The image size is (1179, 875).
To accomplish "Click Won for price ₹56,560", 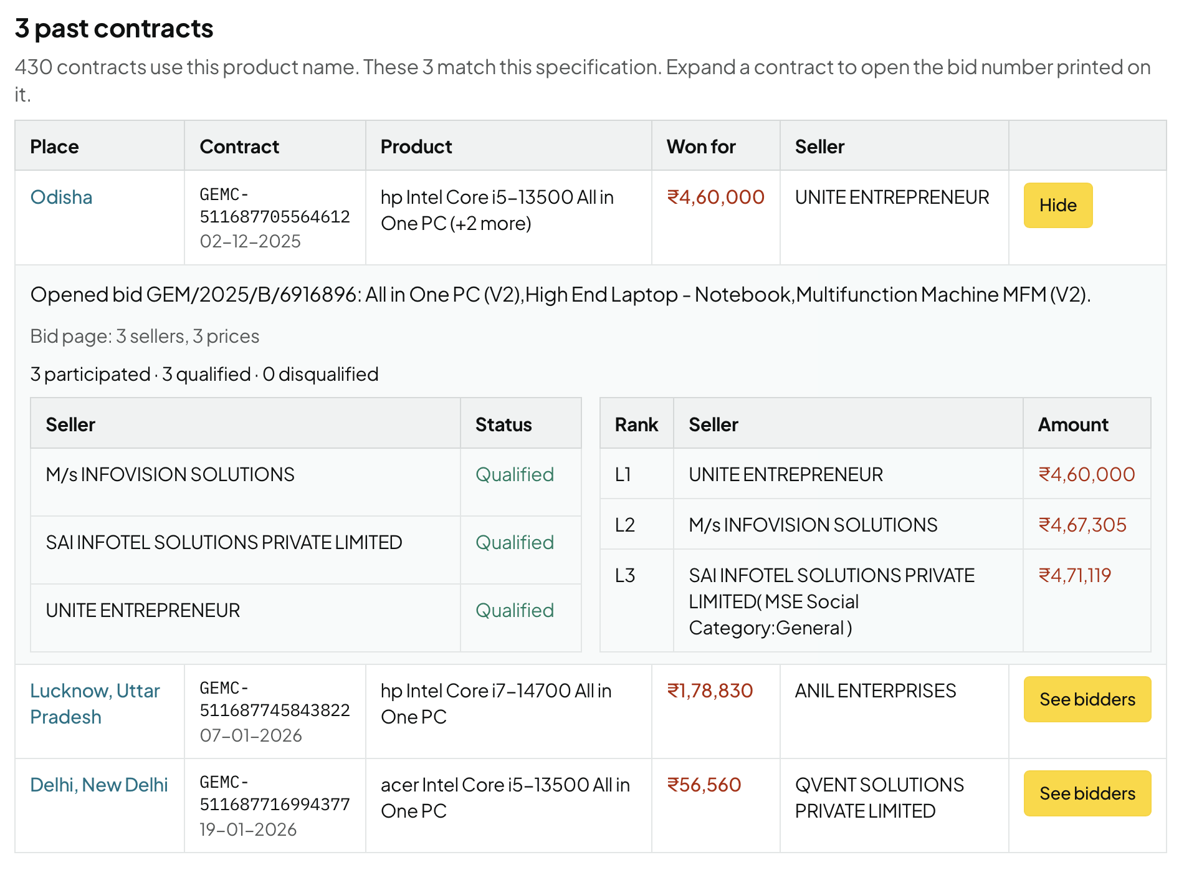I will click(x=704, y=785).
